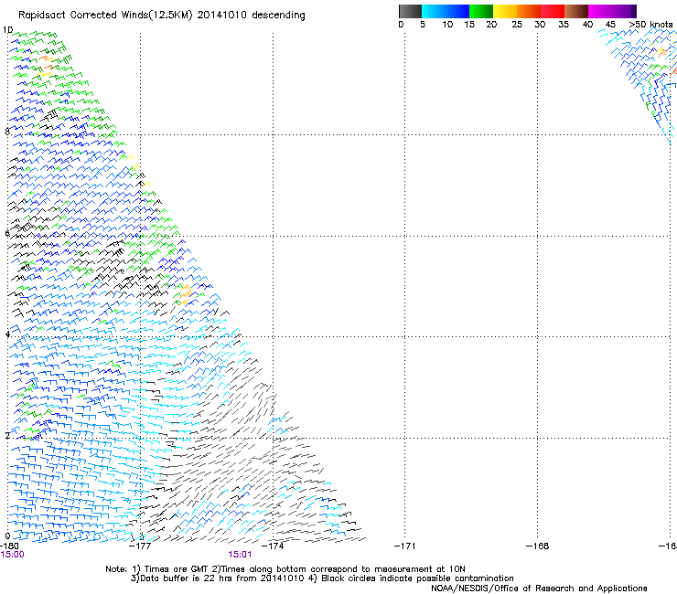Image resolution: width=677 pixels, height=594 pixels.
Task: Click the '>50 knots' legend label
Action: coord(650,25)
